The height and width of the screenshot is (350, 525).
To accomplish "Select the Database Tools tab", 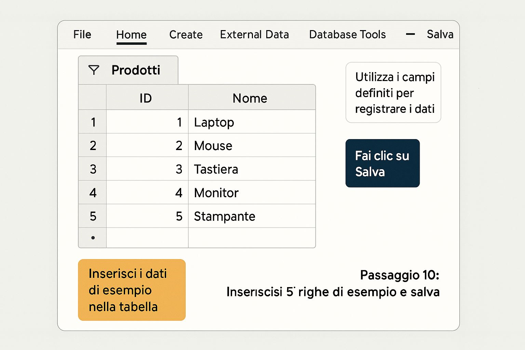I will (347, 35).
